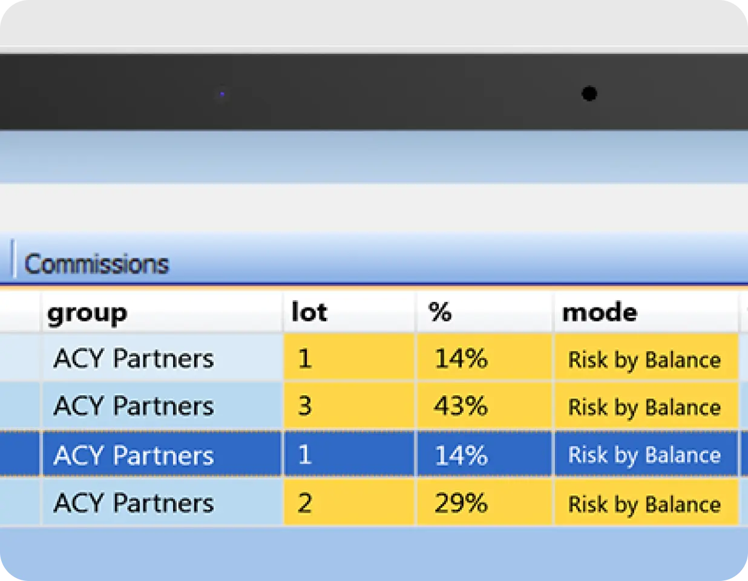Click the 43% percentage cell
The image size is (748, 581).
[461, 406]
